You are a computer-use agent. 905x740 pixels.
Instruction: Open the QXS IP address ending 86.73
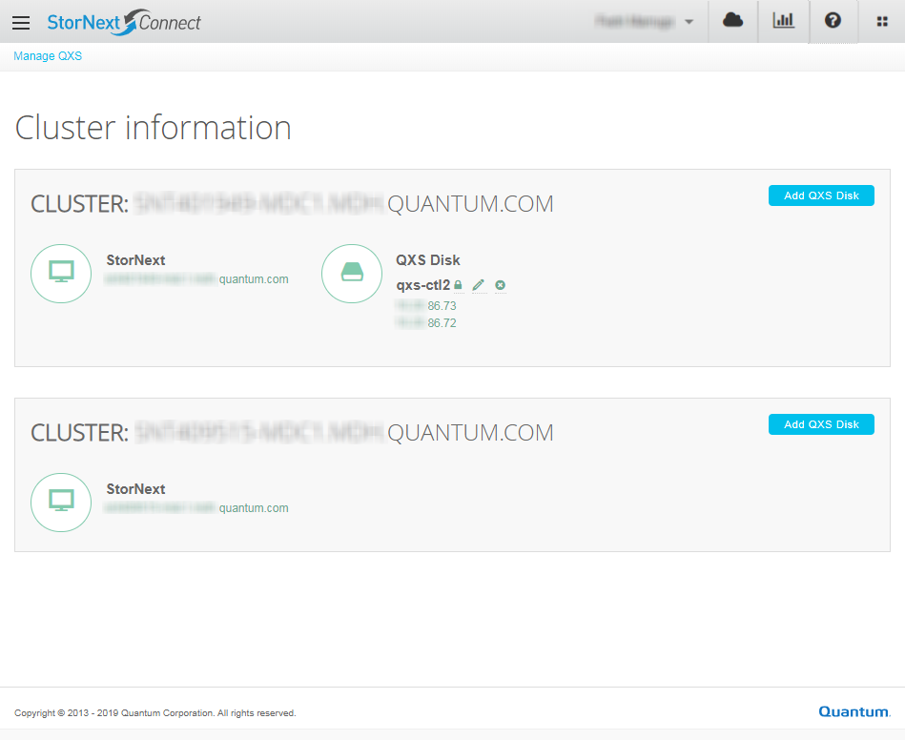pos(426,306)
